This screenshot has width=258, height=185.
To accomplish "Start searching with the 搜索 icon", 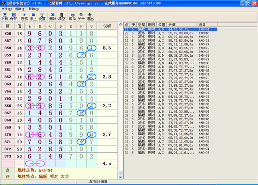I will tap(24, 17).
